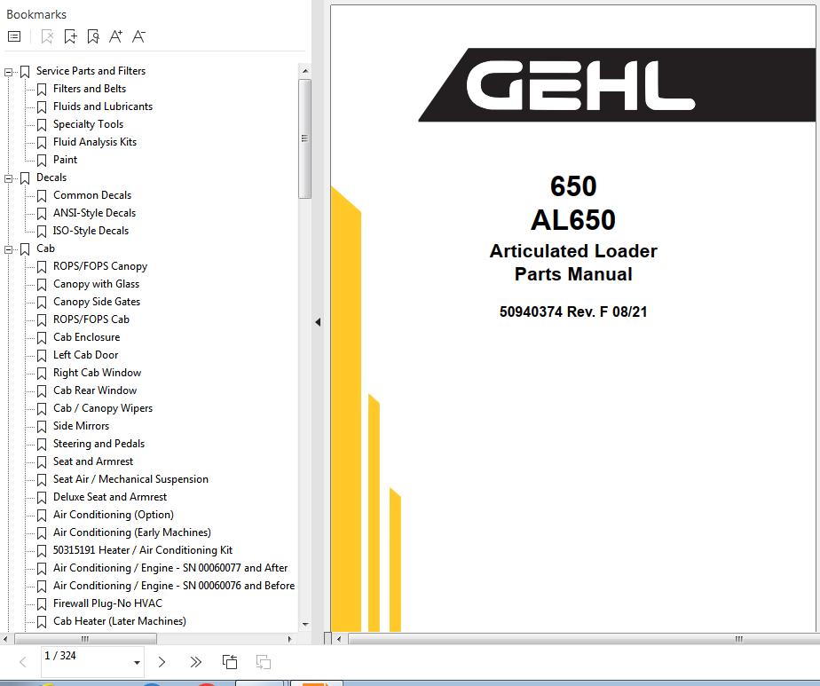Screen dimensions: 820x686
Task: Open the Cab / Canopy Wipers bookmark
Action: (103, 409)
